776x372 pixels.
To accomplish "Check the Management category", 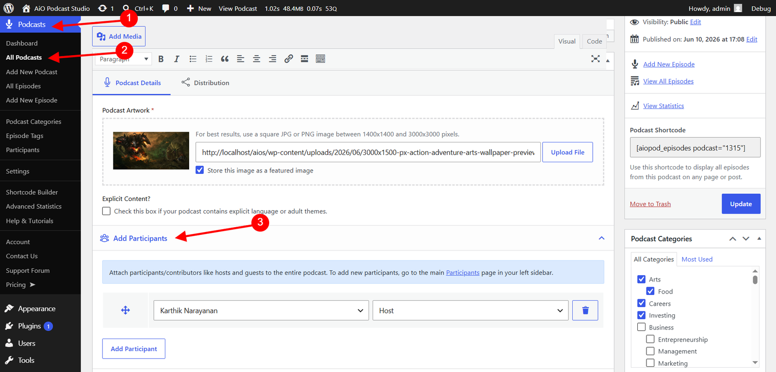I will click(x=650, y=351).
